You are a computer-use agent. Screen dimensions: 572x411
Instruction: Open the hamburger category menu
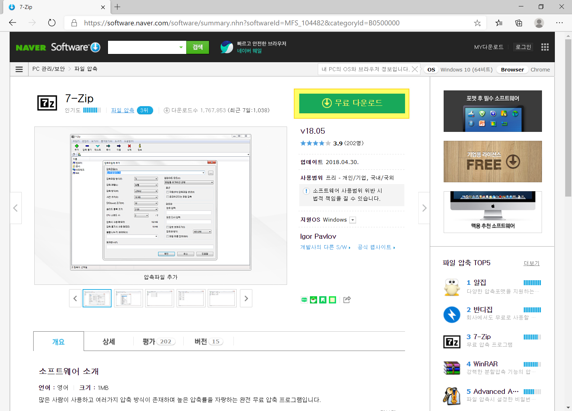19,69
